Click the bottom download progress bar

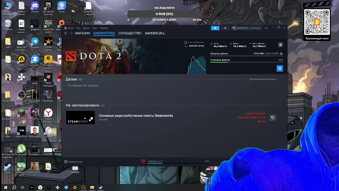click(179, 163)
